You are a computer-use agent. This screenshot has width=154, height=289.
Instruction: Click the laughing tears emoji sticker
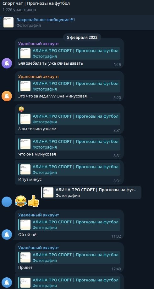tap(21, 201)
